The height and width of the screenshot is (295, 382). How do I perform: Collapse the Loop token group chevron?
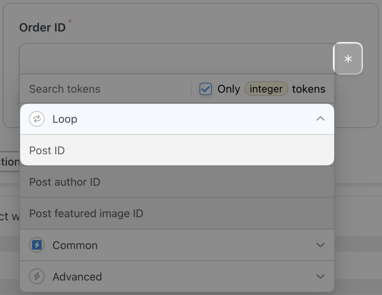click(x=320, y=119)
